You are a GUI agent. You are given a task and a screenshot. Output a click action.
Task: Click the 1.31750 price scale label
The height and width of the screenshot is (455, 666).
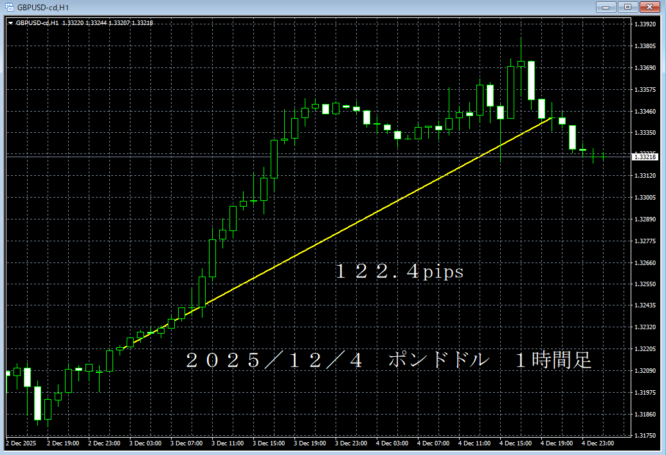click(x=645, y=436)
